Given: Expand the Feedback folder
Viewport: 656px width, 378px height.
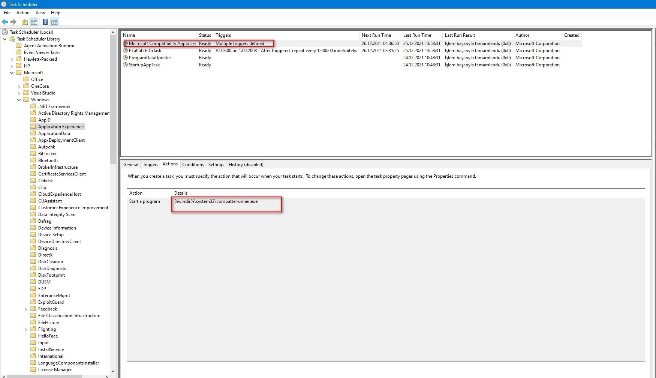Looking at the screenshot, I should point(26,309).
